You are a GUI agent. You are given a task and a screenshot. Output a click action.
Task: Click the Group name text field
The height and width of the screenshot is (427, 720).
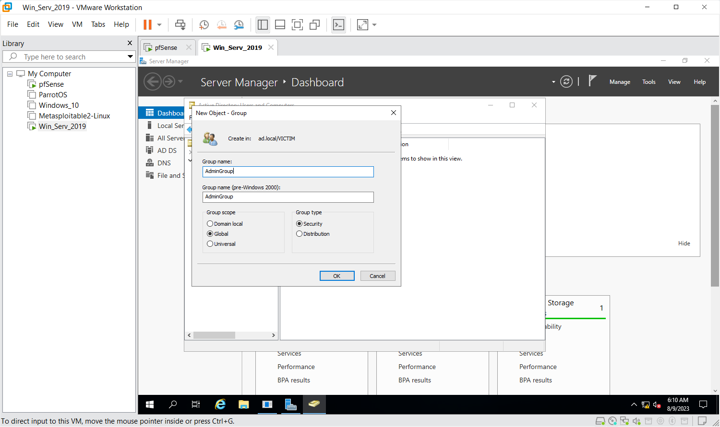click(288, 172)
